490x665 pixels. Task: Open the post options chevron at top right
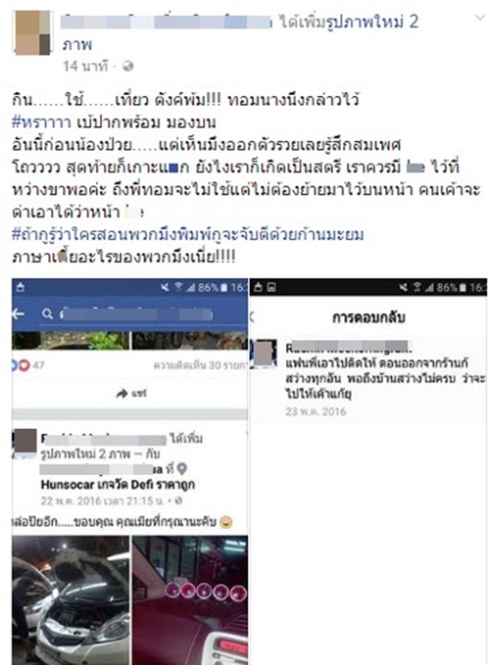click(479, 18)
